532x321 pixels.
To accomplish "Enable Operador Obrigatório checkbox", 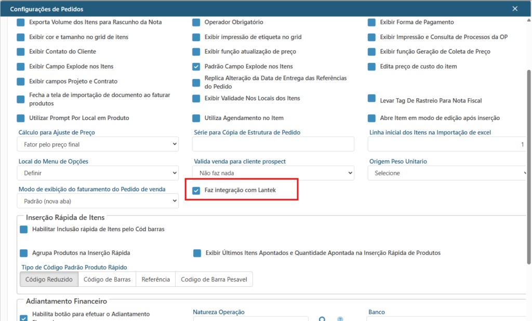I will click(x=196, y=22).
